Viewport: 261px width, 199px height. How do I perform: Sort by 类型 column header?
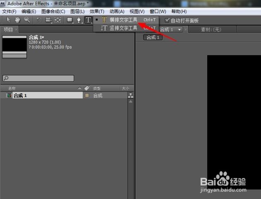point(97,88)
